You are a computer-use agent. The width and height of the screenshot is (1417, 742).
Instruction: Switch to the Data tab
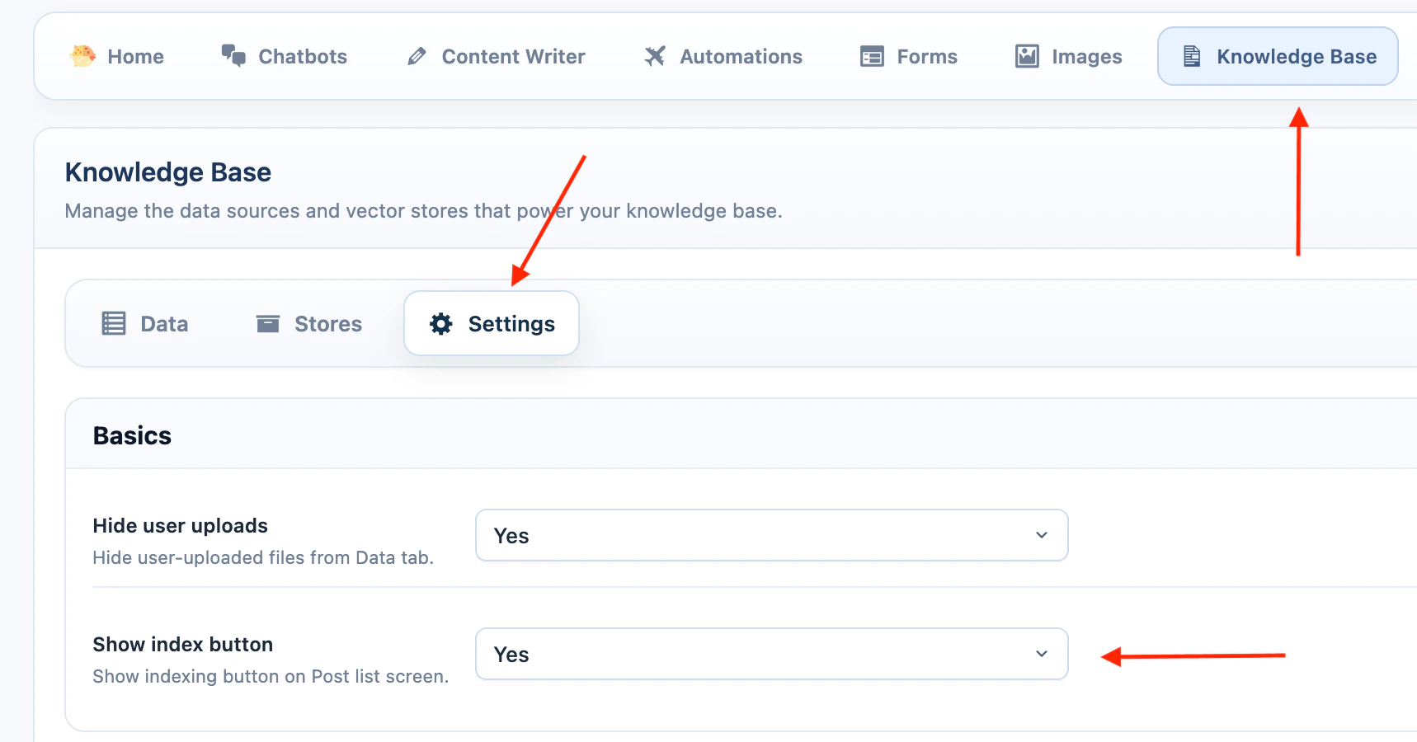tap(145, 323)
